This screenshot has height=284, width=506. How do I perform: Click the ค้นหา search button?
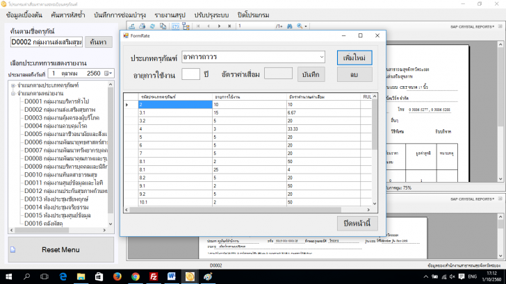[99, 42]
